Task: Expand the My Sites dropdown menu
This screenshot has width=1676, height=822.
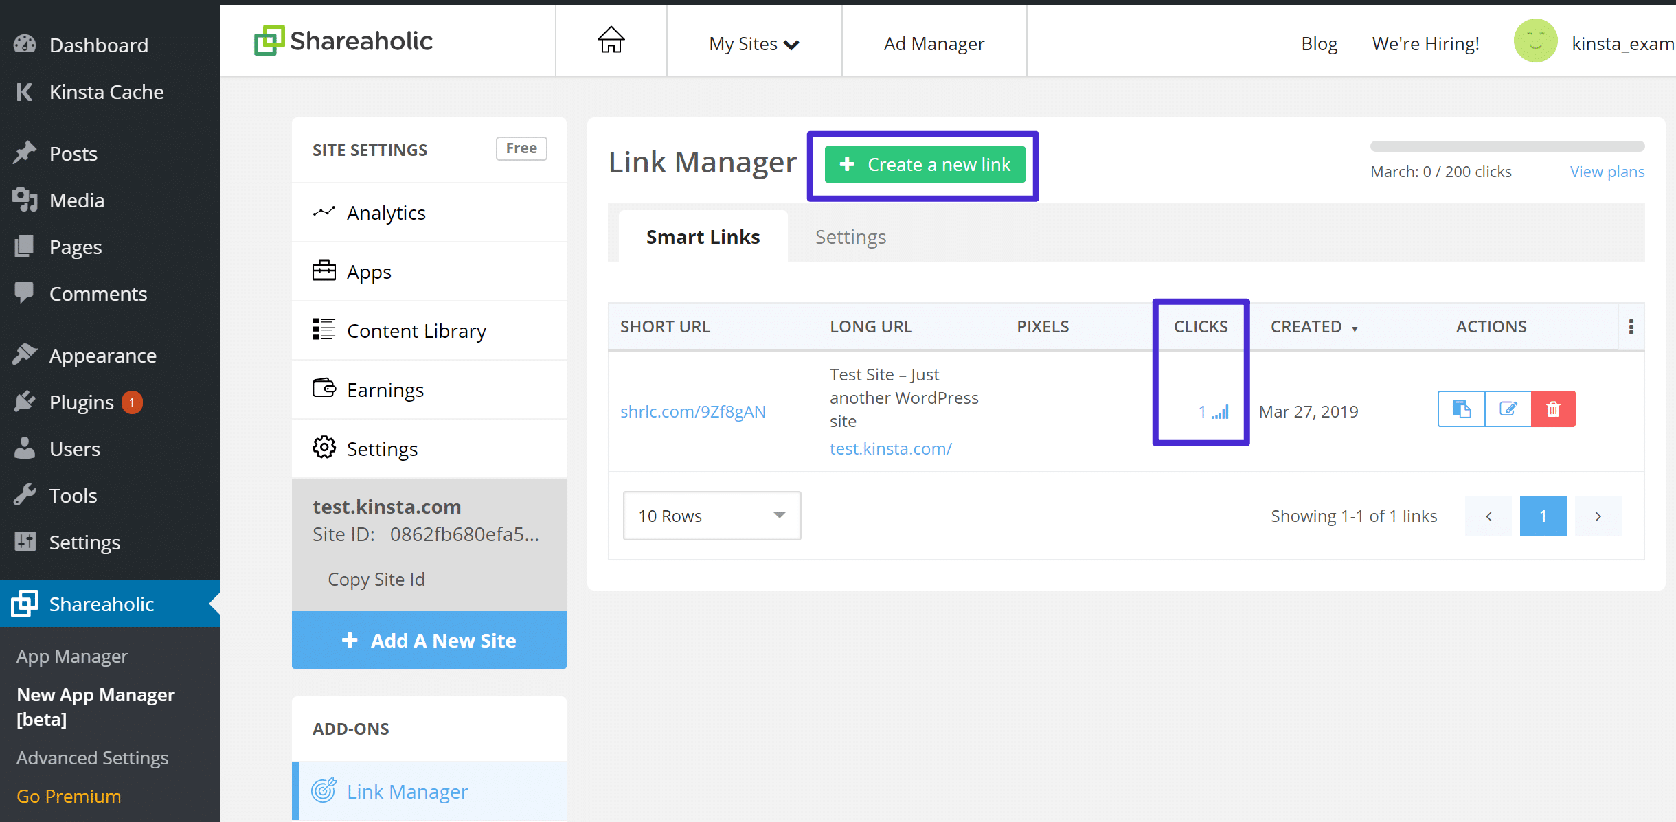Action: pyautogui.click(x=754, y=43)
